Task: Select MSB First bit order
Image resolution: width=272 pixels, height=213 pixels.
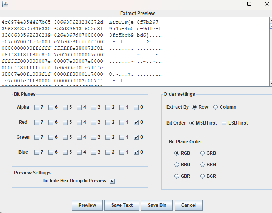Action: 192,123
